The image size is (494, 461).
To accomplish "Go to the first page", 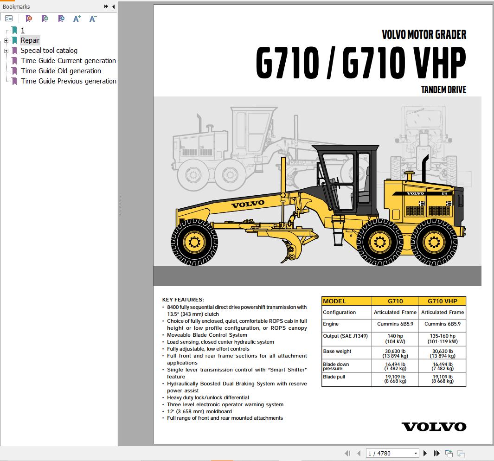I will [348, 453].
